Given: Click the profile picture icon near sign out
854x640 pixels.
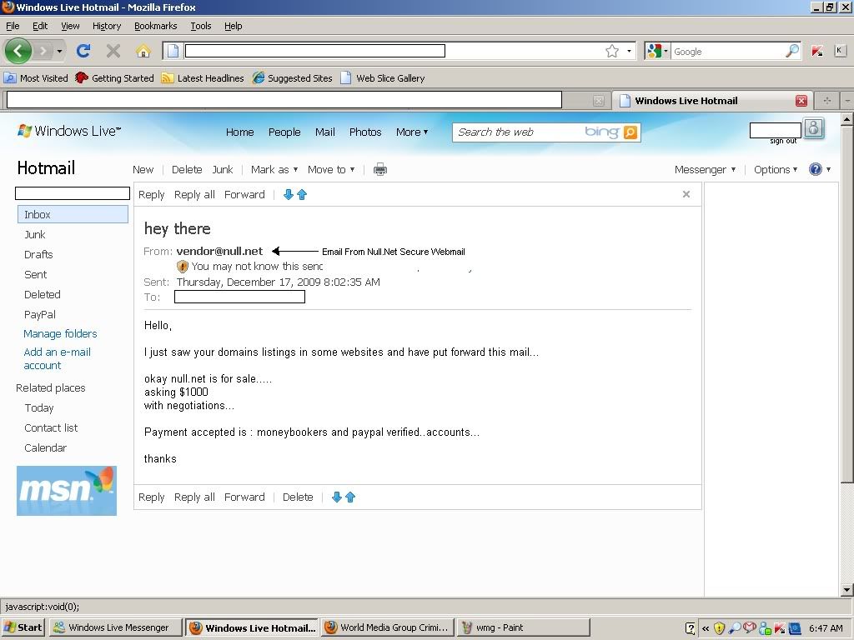Looking at the screenshot, I should point(814,129).
